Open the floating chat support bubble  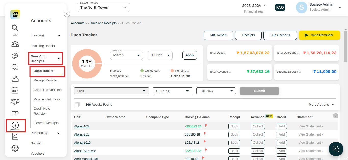(x=336, y=149)
